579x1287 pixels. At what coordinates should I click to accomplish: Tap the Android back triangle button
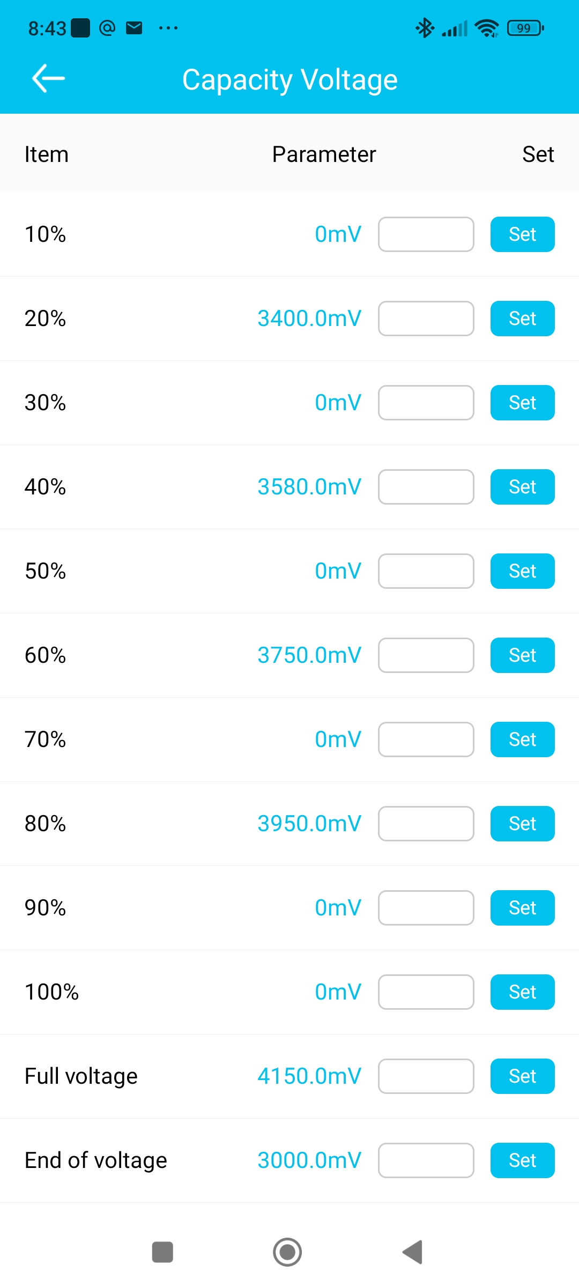coord(413,1252)
